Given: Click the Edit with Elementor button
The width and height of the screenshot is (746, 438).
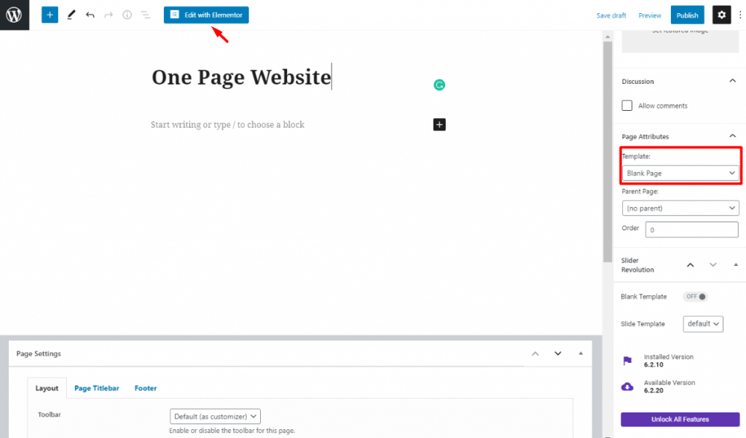Looking at the screenshot, I should 206,15.
